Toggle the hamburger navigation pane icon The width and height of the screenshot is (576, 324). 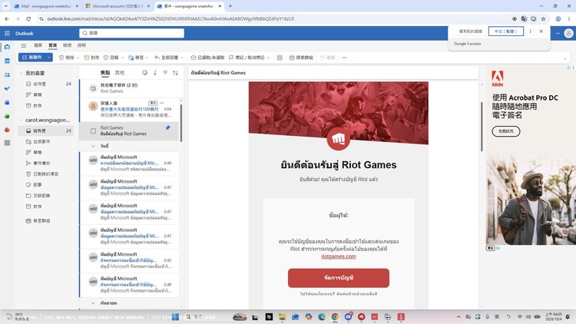point(24,45)
